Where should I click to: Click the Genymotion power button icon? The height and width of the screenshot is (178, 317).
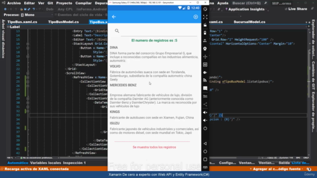205,129
